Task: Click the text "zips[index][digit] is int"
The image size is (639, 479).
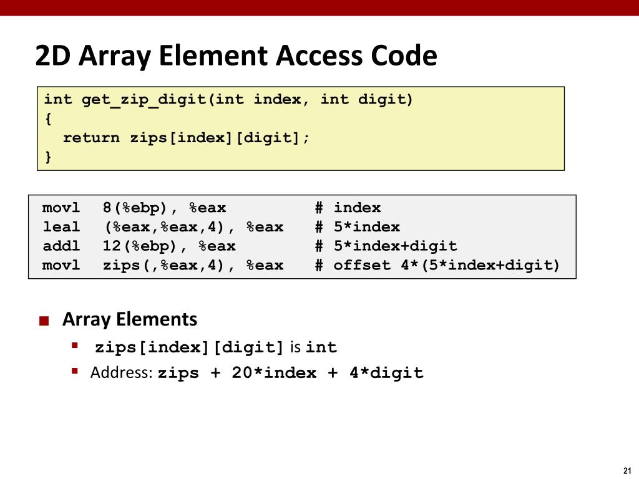Action: pos(216,347)
